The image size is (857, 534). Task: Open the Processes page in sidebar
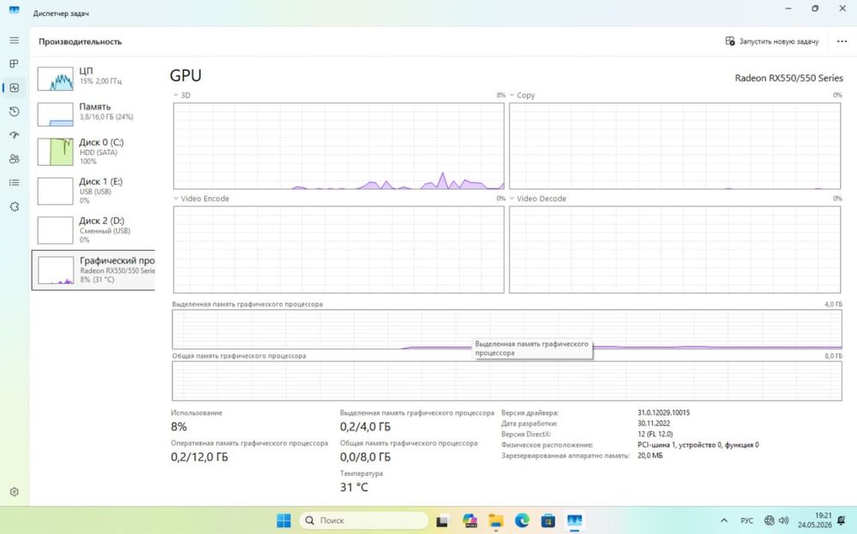click(15, 64)
